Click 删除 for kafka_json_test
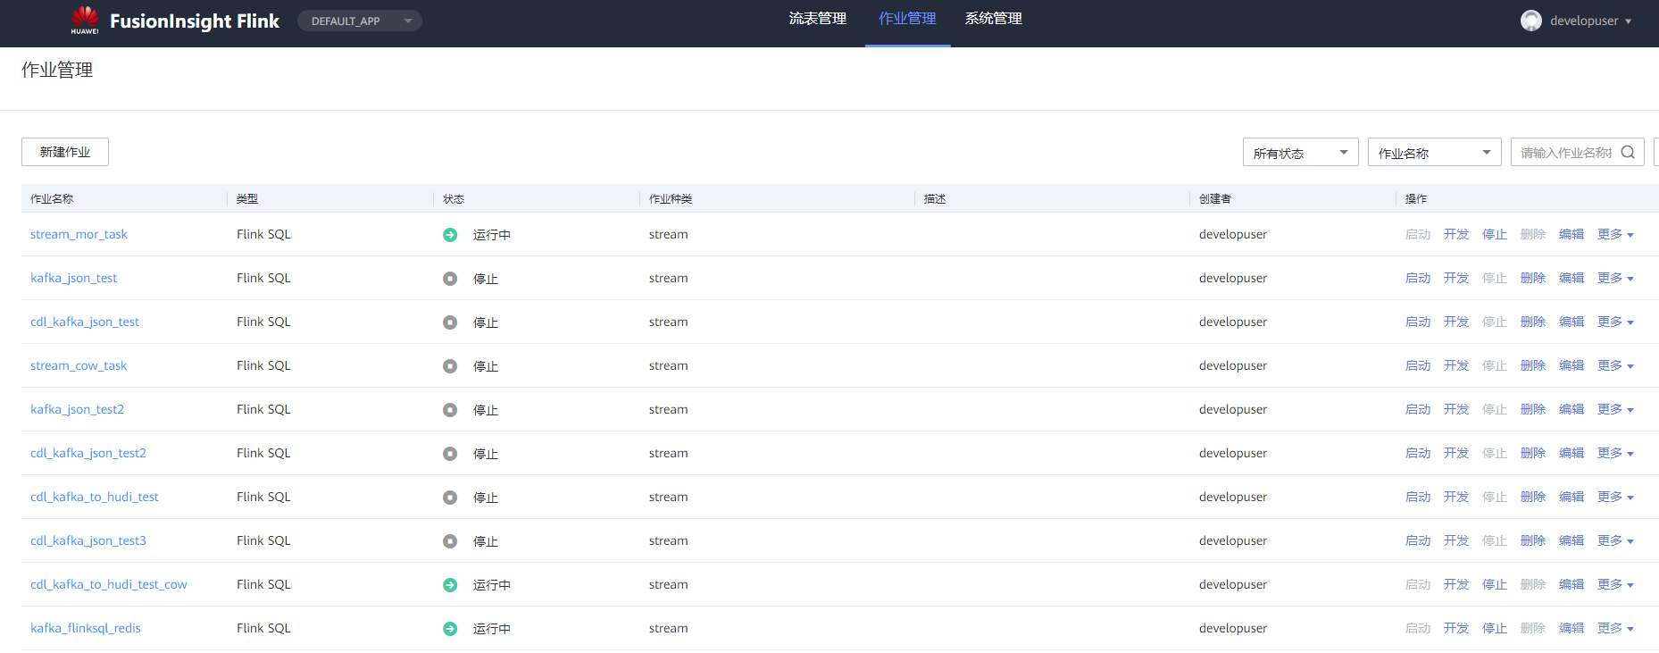 tap(1533, 278)
